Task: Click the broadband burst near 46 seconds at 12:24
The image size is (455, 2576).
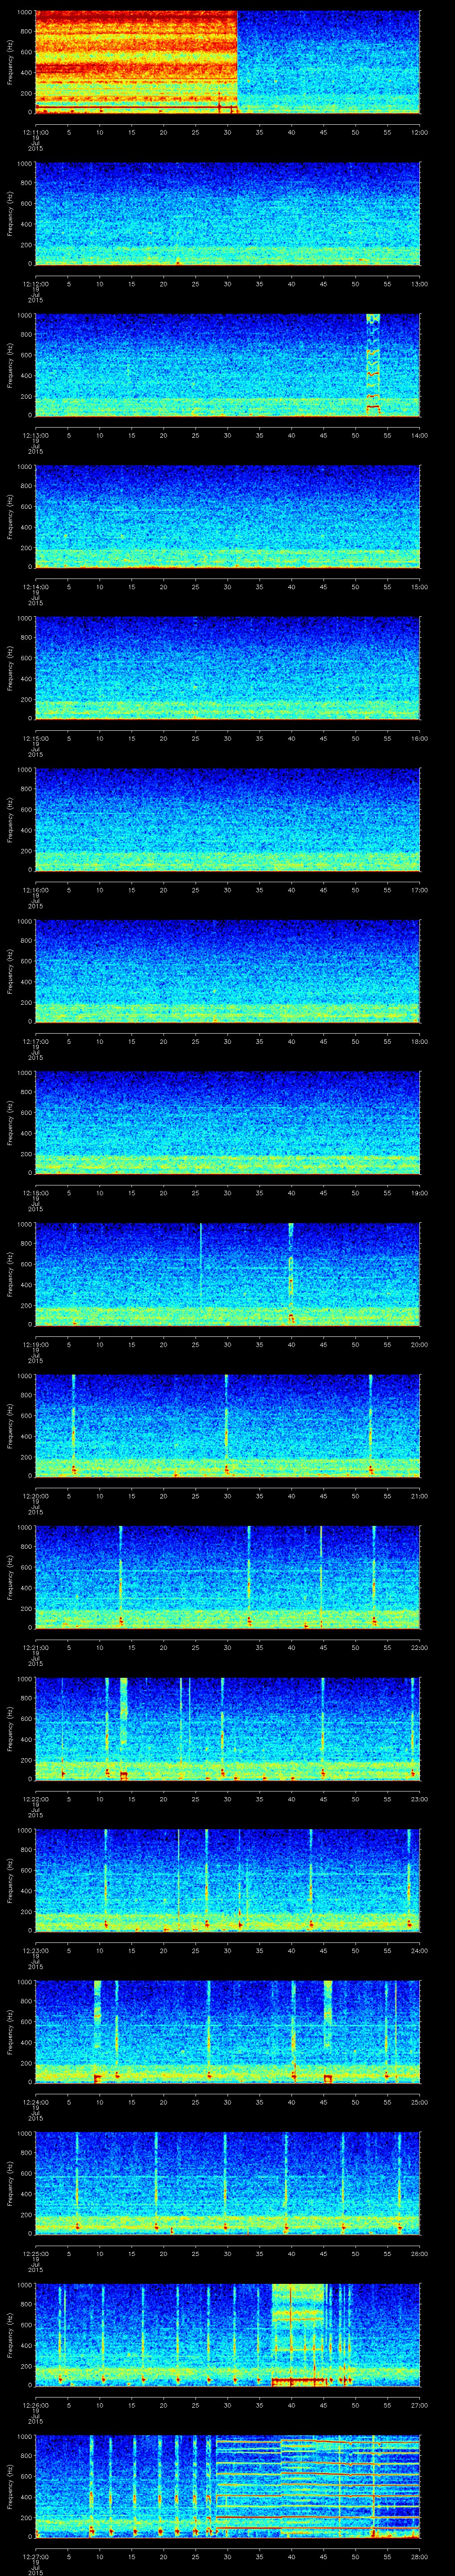Action: click(327, 2032)
